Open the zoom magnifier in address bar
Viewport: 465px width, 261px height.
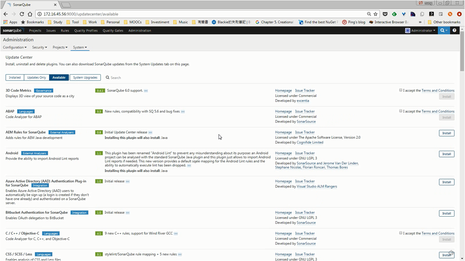tap(369, 14)
